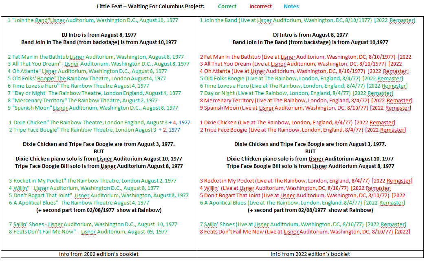Click the green 'Correct' legend label
The height and width of the screenshot is (262, 425).
[x=227, y=6]
